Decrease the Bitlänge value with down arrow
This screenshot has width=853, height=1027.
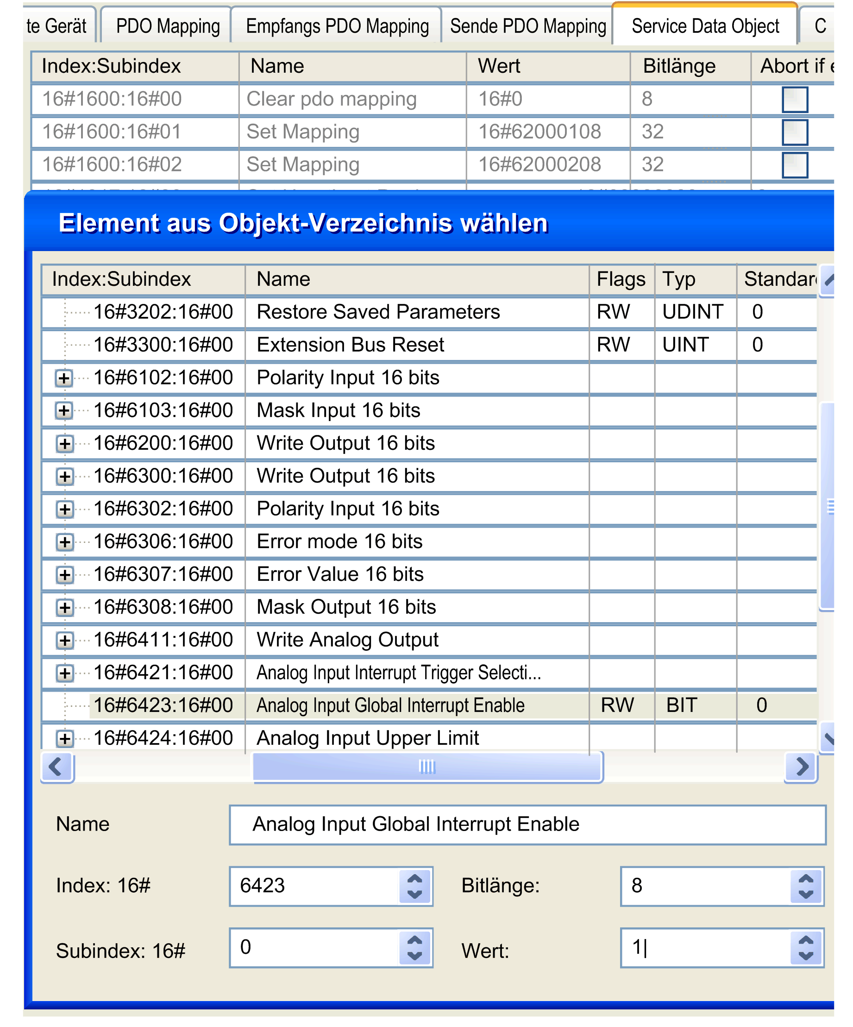pyautogui.click(x=806, y=895)
